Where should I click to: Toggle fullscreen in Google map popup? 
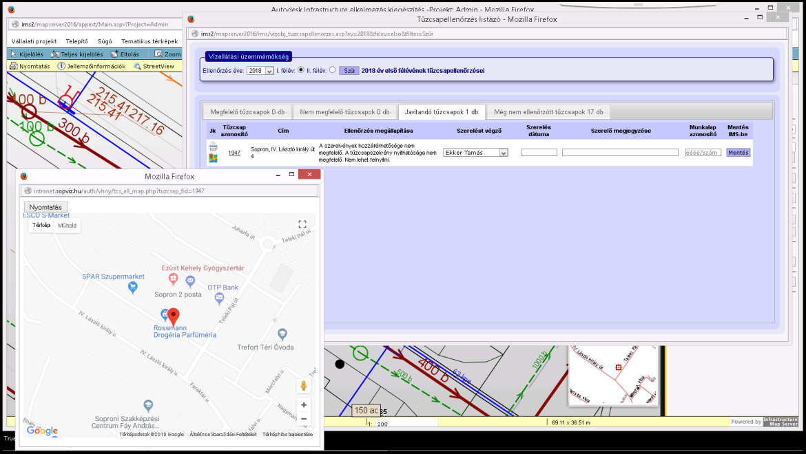(302, 224)
